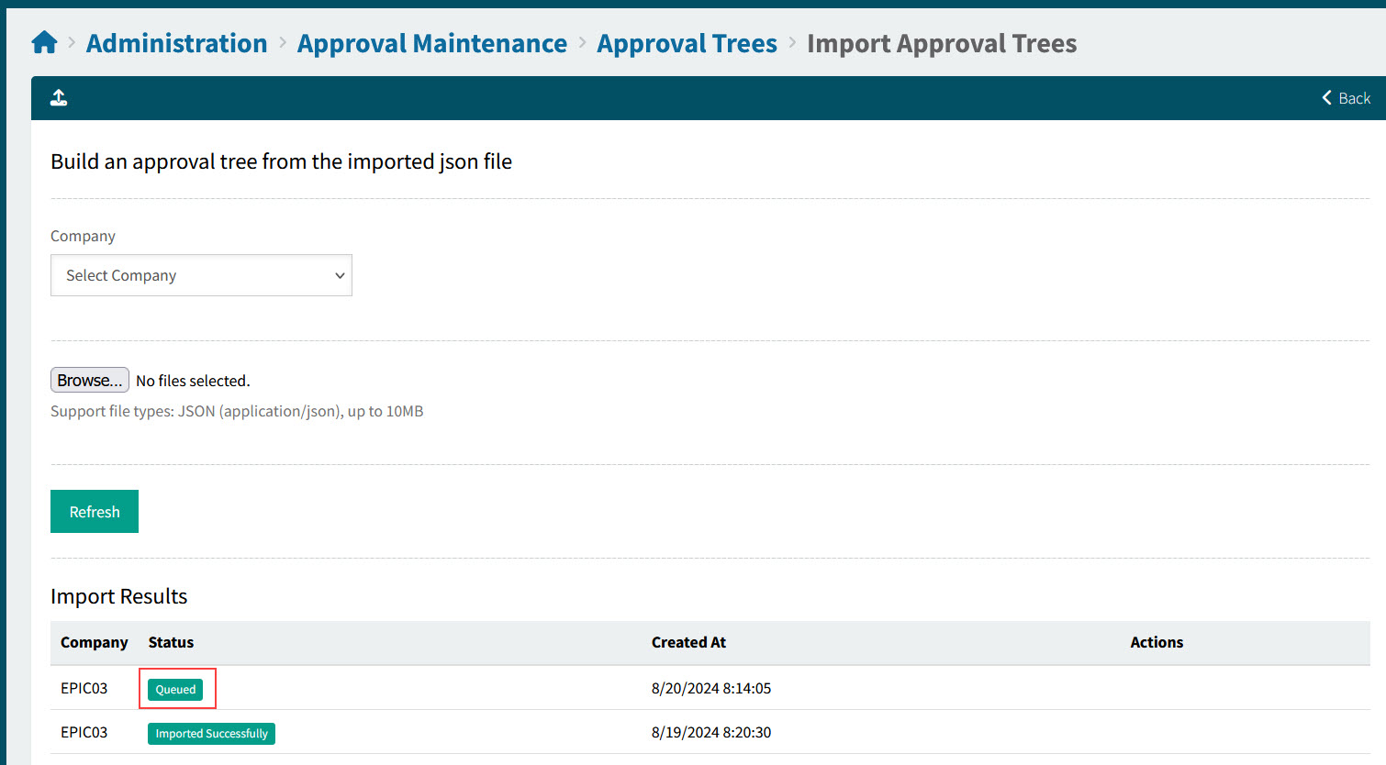
Task: Click the Queued status badge
Action: tap(175, 690)
